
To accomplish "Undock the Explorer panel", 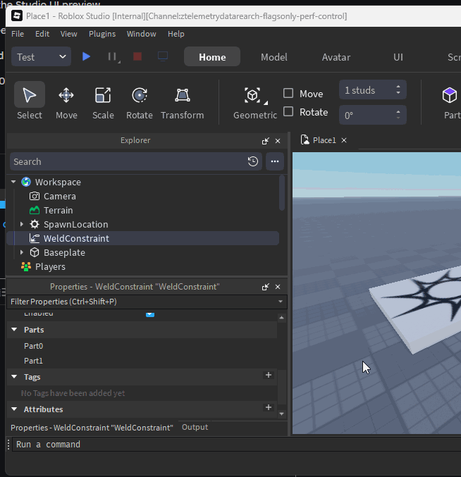I will pos(265,141).
